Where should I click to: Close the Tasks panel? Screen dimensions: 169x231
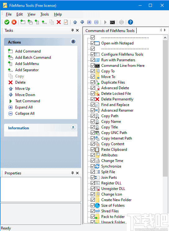tap(77, 30)
